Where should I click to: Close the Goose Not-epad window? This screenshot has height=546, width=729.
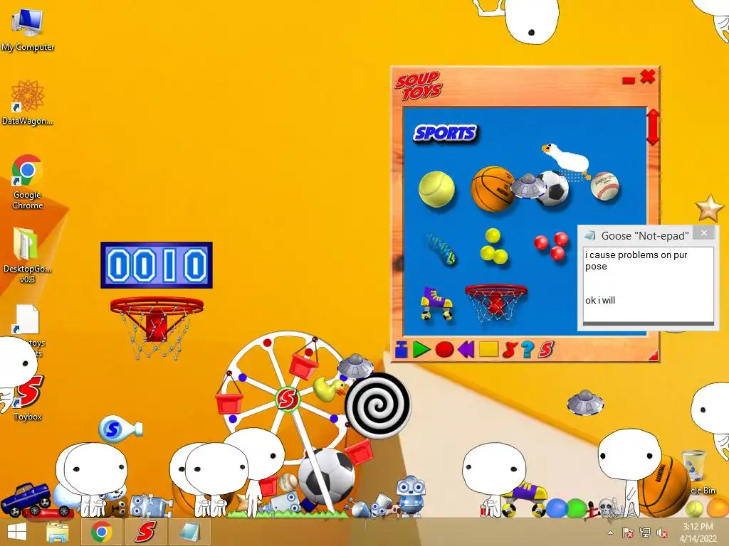pyautogui.click(x=704, y=233)
